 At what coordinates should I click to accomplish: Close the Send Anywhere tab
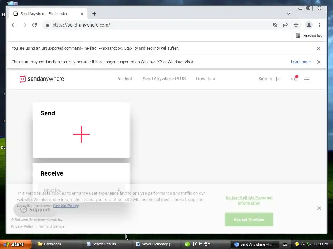[82, 14]
